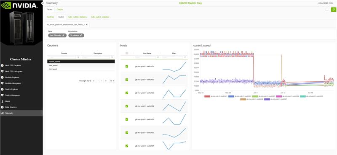The width and height of the screenshot is (337, 155).
Task: Uncheck the gb-nvl switch05 host checkbox
Action: pos(127,119)
